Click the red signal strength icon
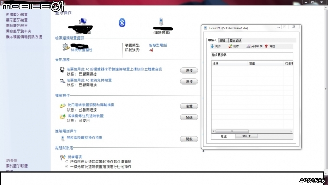 (x=151, y=50)
